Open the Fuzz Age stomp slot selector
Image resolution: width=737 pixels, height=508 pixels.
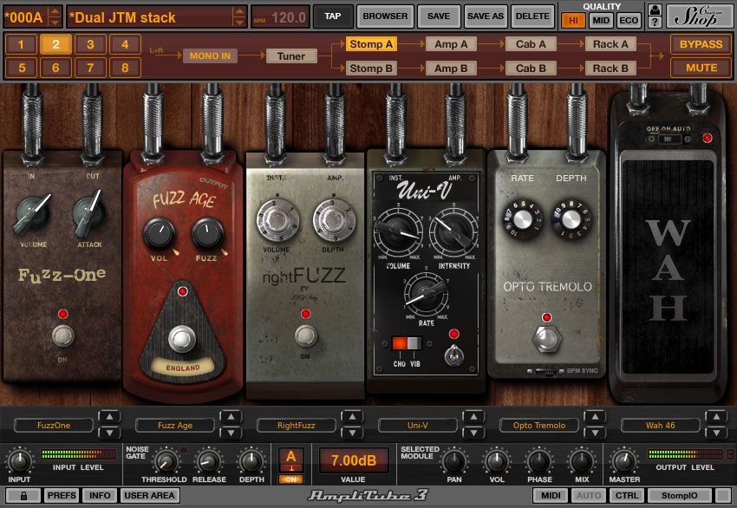(175, 426)
